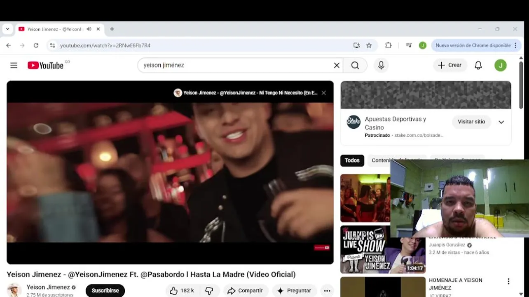Open the Apuestas Deportivas y Casino ad title

396,123
